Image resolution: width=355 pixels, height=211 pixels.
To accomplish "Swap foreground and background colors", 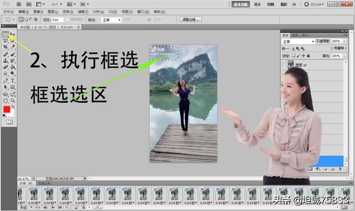I will pos(13,106).
